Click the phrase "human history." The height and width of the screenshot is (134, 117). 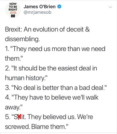pyautogui.click(x=26, y=78)
